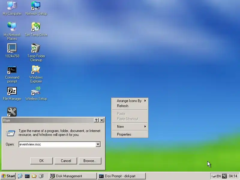Select the My Network Places icon
Viewport: 240px width, 180px height.
[x=12, y=31]
